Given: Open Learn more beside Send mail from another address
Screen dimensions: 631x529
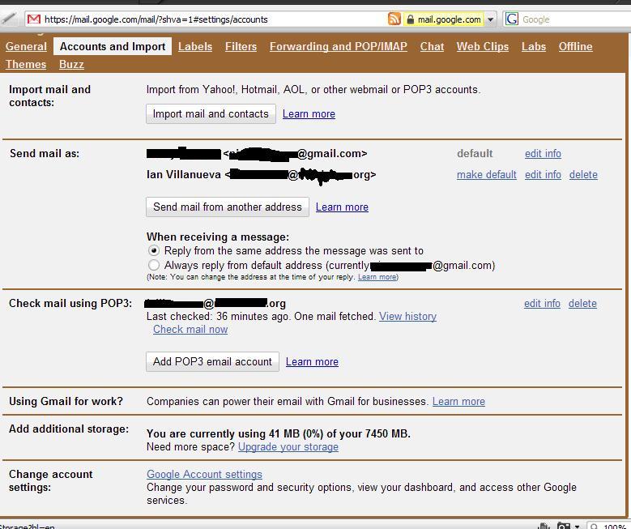Looking at the screenshot, I should (x=342, y=207).
